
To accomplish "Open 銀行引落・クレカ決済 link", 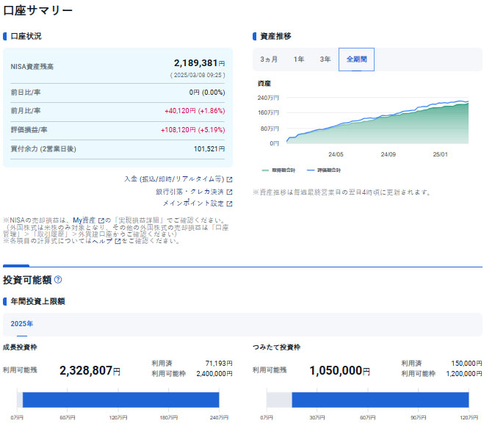I will click(189, 192).
